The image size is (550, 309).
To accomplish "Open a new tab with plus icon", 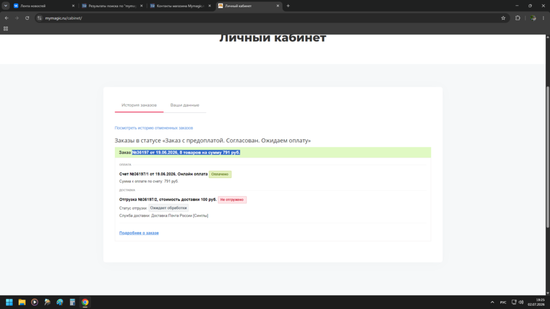I will pos(288,5).
